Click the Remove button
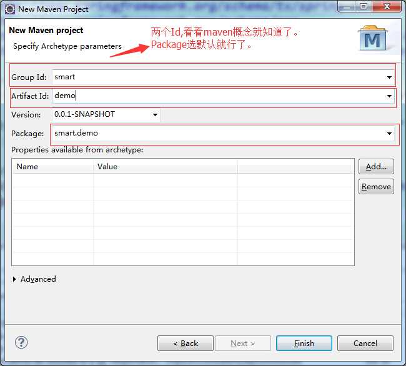This screenshot has width=406, height=366. click(x=376, y=187)
